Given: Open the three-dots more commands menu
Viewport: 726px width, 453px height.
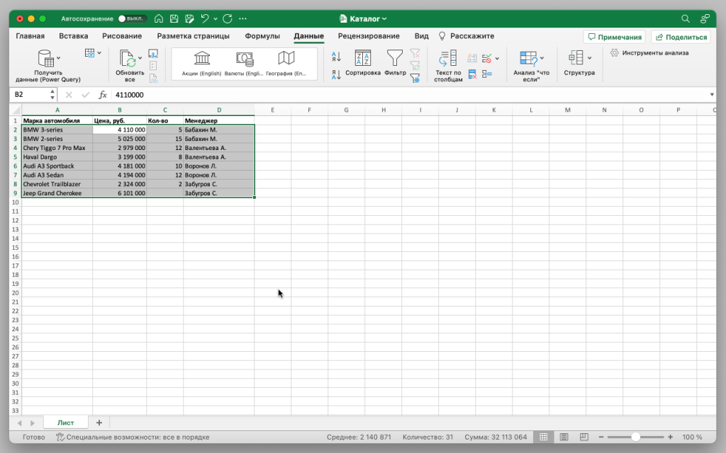Looking at the screenshot, I should (242, 19).
